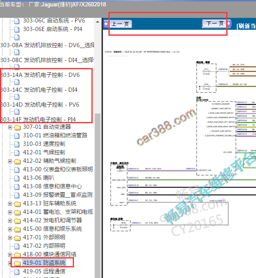Click the page icon below 303-14D 发动机电子控制
Image resolution: width=256 pixels, height=278 pixels.
coord(17,112)
